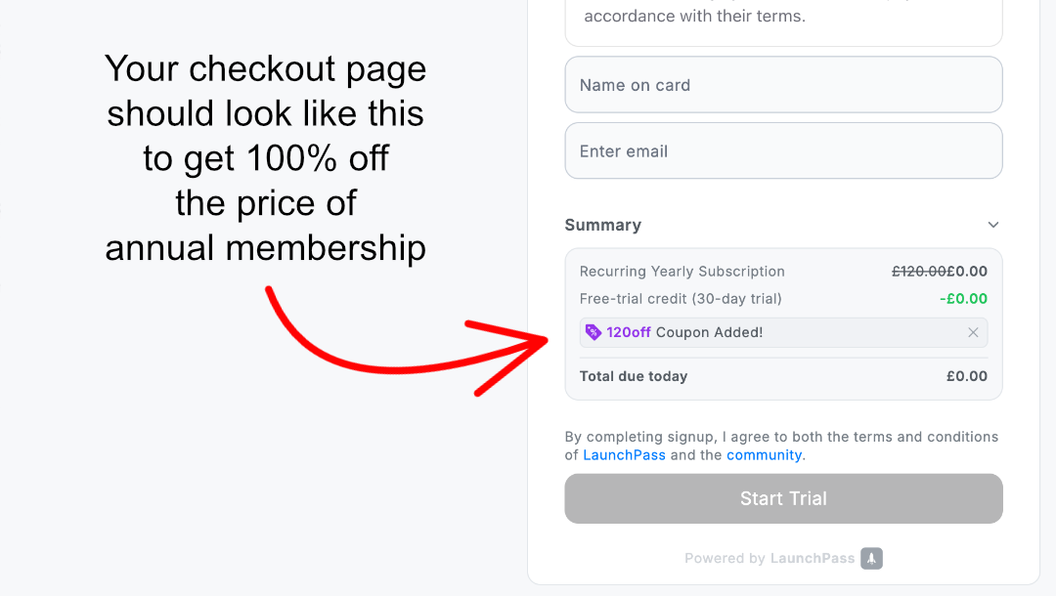Image resolution: width=1056 pixels, height=596 pixels.
Task: Click the struck-through £120.00 price
Action: pos(918,271)
